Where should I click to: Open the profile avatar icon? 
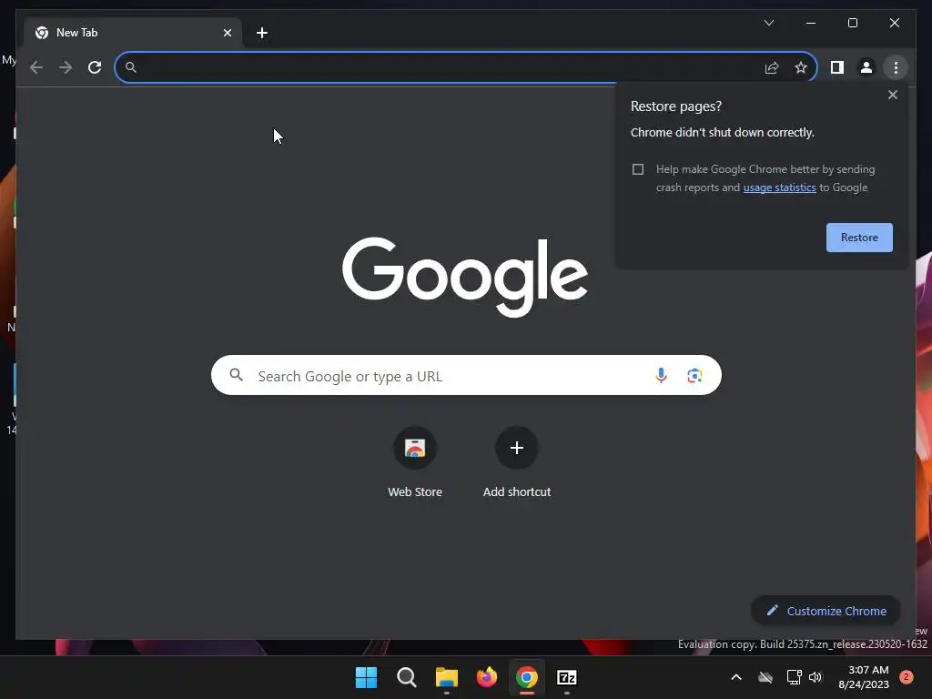(x=866, y=67)
